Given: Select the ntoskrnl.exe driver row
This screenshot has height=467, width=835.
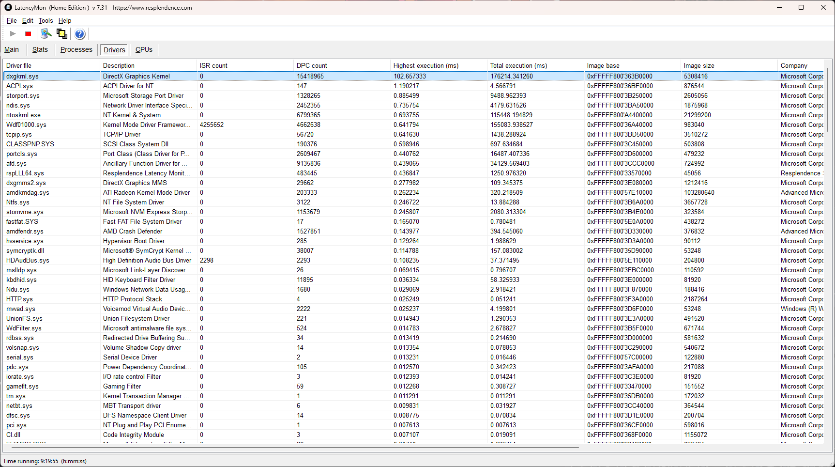Looking at the screenshot, I should 413,115.
